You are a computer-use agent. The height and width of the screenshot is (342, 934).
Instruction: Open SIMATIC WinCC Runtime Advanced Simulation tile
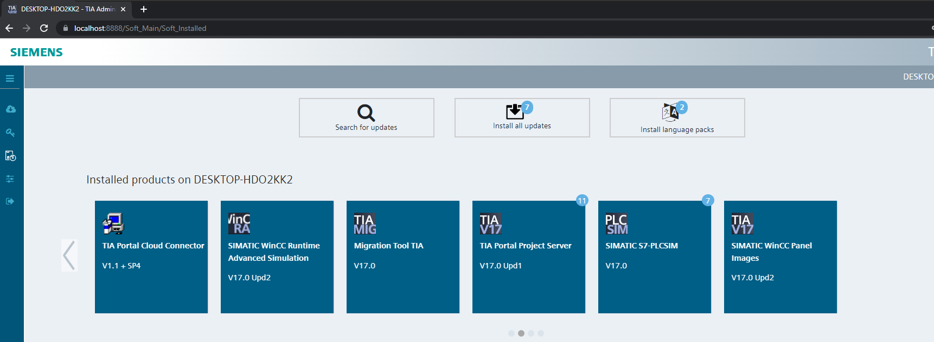tap(277, 257)
